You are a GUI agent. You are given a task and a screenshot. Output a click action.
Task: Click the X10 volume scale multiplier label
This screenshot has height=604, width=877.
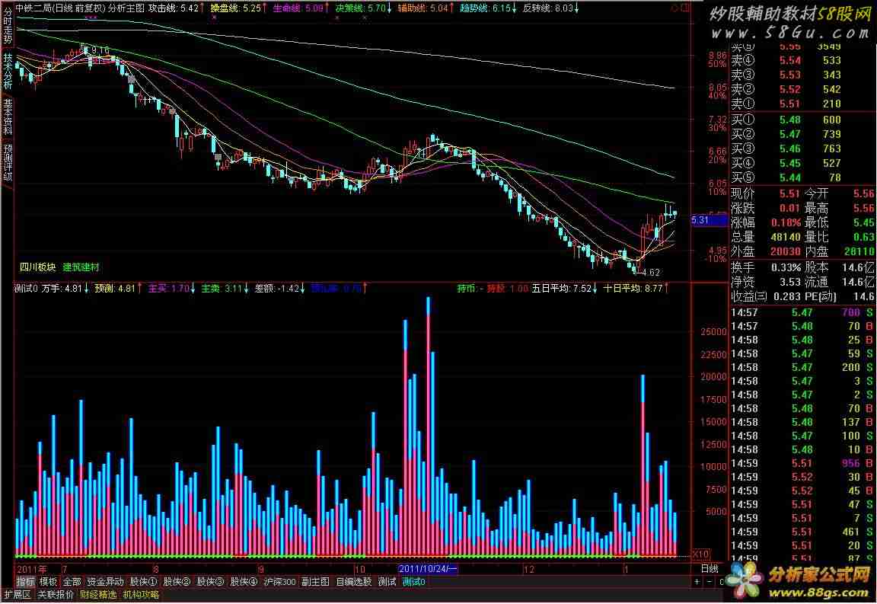click(x=700, y=554)
